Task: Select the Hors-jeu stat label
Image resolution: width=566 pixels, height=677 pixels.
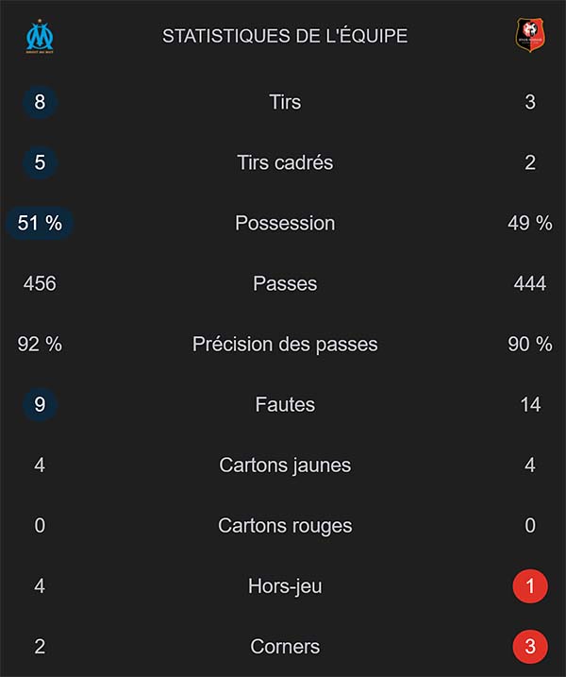Action: coord(285,586)
